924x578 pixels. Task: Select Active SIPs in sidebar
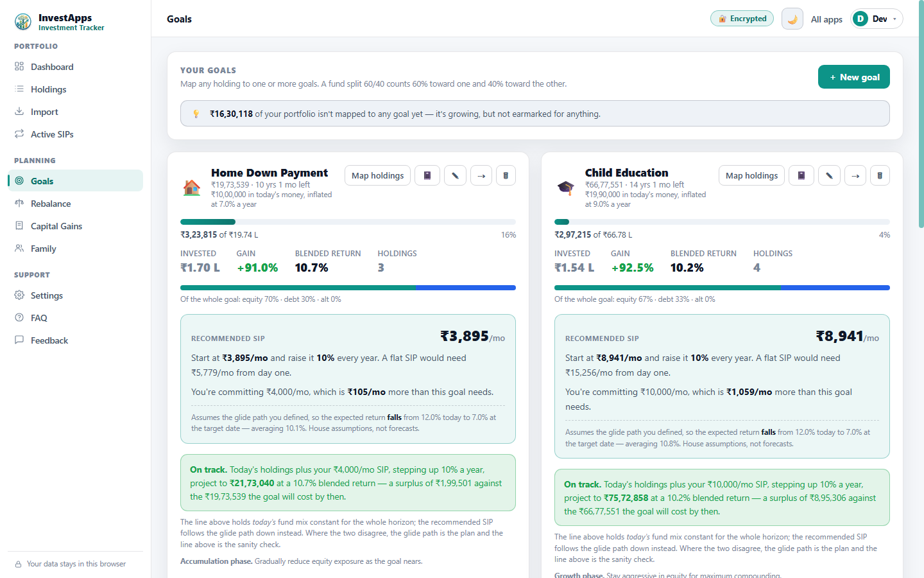pyautogui.click(x=75, y=134)
